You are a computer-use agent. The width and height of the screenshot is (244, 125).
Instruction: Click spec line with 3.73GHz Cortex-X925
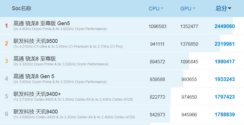pos(73,100)
